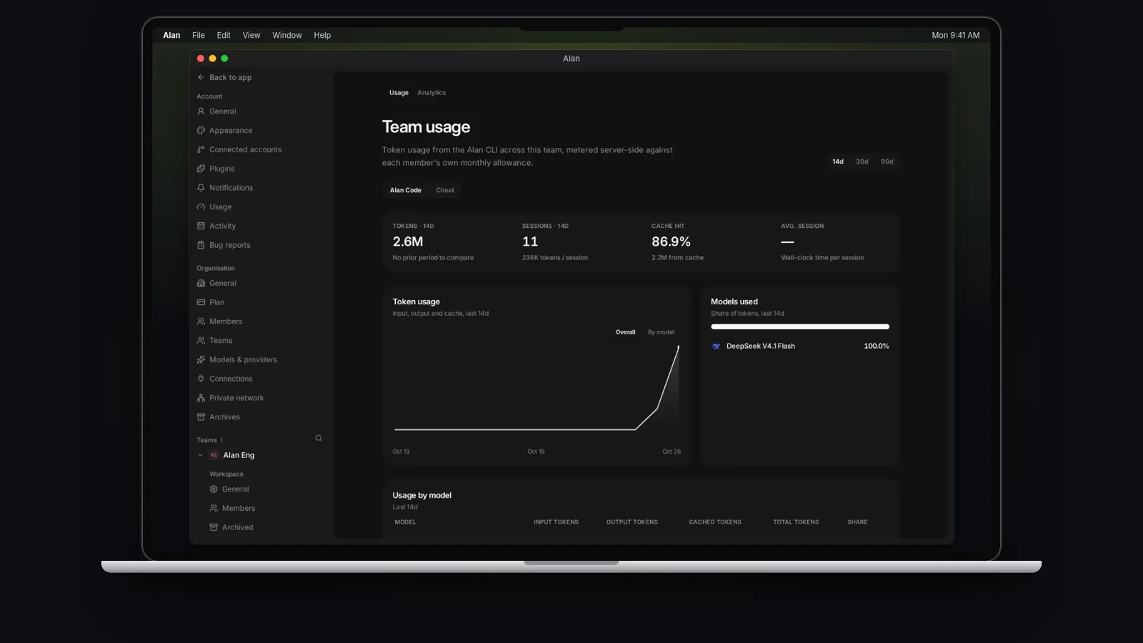Viewport: 1143px width, 643px height.
Task: Click the DeepSeek V4.1 Flash model icon
Action: tap(717, 346)
